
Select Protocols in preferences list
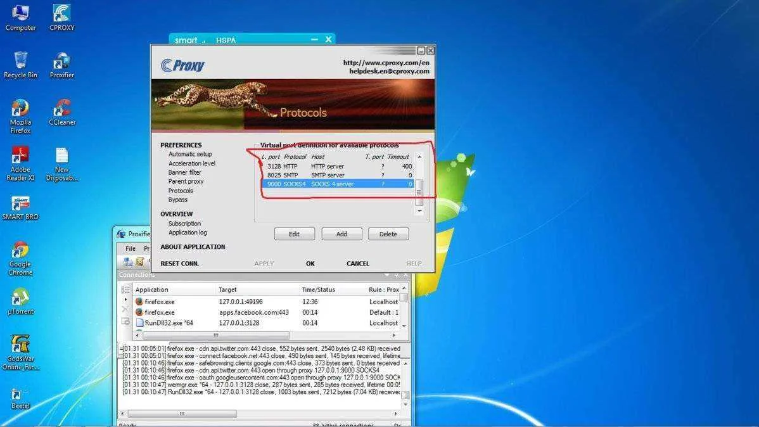(181, 191)
